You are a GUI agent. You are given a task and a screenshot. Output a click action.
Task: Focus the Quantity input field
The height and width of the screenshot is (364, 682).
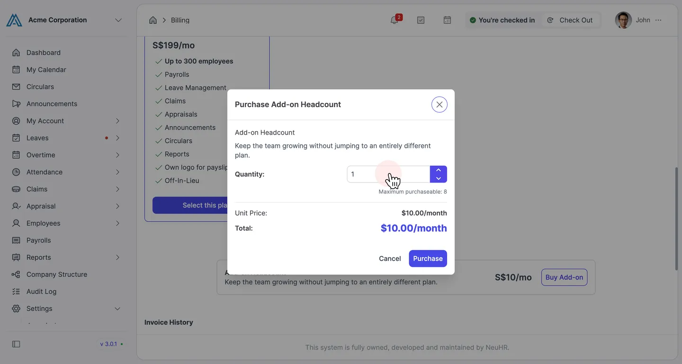tap(388, 174)
